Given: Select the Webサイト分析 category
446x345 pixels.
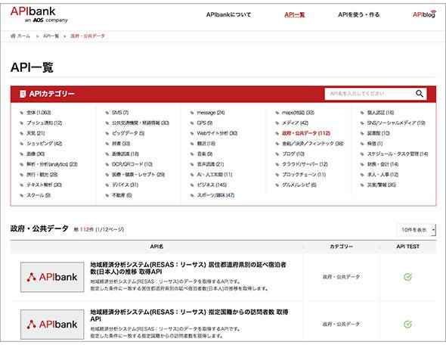Looking at the screenshot, I should tap(217, 133).
